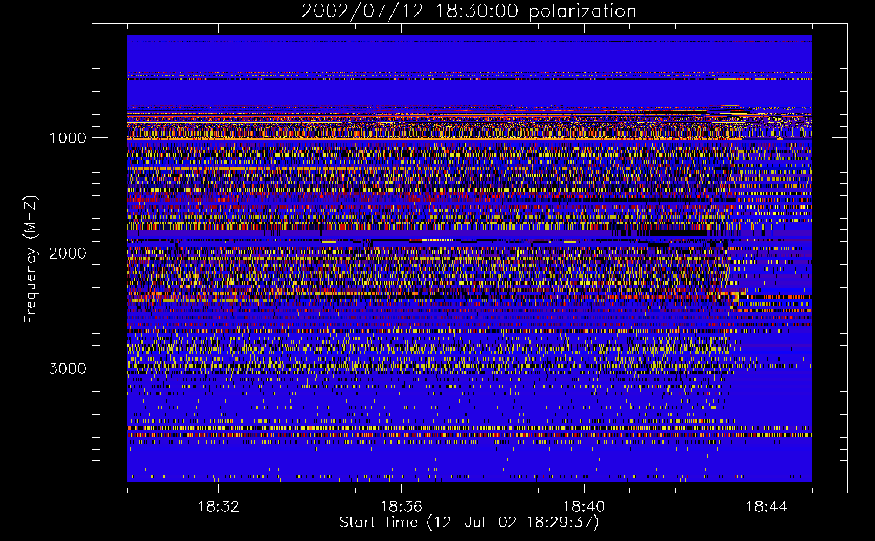
Task: Click the 1000 frequency tick label
Action: 68,138
